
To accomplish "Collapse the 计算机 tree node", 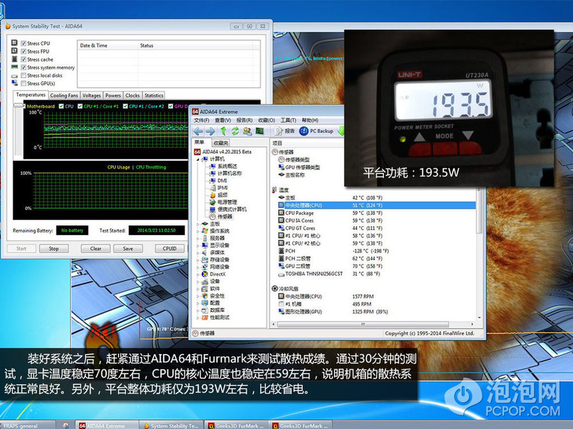I will pos(198,159).
